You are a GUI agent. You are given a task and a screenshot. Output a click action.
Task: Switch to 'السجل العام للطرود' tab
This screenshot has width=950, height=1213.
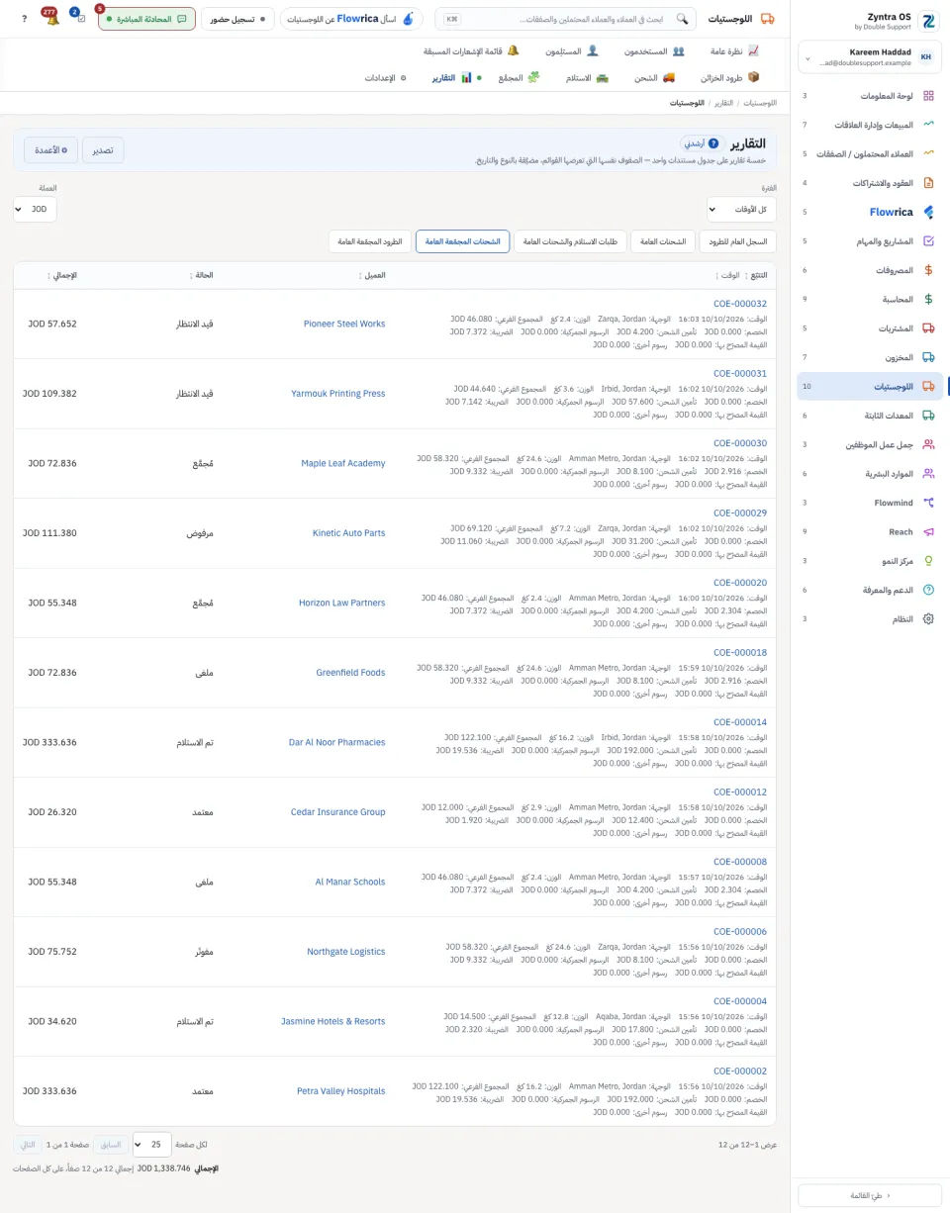point(738,241)
